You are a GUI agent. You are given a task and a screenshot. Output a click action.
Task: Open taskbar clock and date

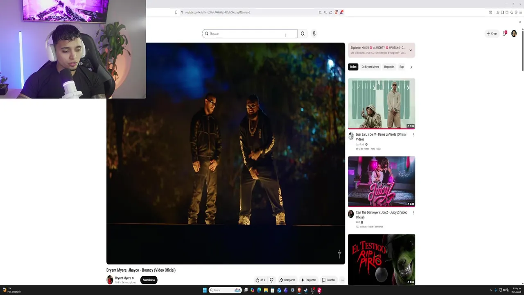coord(517,290)
